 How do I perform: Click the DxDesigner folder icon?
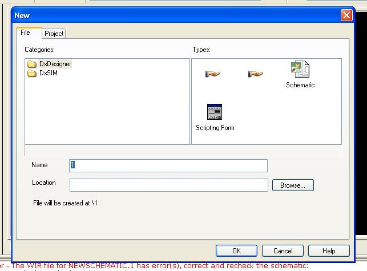pyautogui.click(x=31, y=64)
